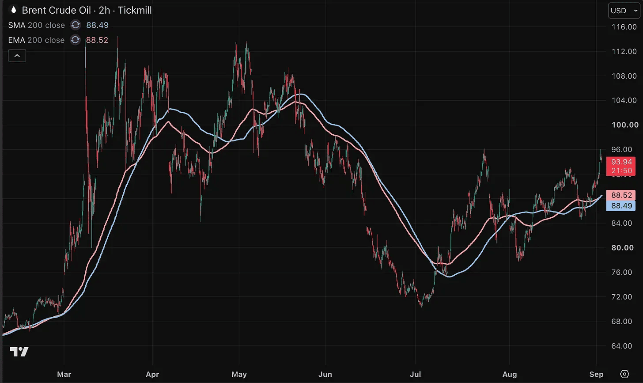The image size is (643, 383).
Task: Click the pink EMA price tag 88.52 on the price axis
Action: [621, 195]
